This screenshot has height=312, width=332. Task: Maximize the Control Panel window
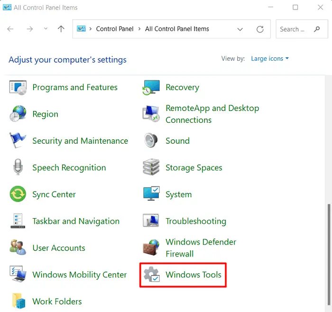(295, 7)
